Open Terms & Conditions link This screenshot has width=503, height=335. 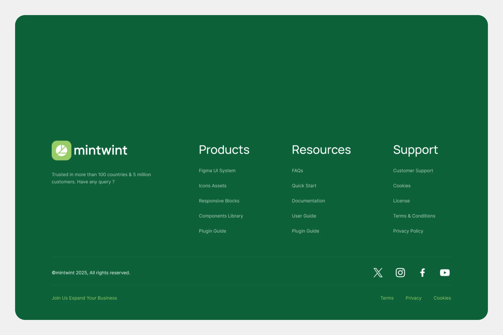(x=414, y=216)
